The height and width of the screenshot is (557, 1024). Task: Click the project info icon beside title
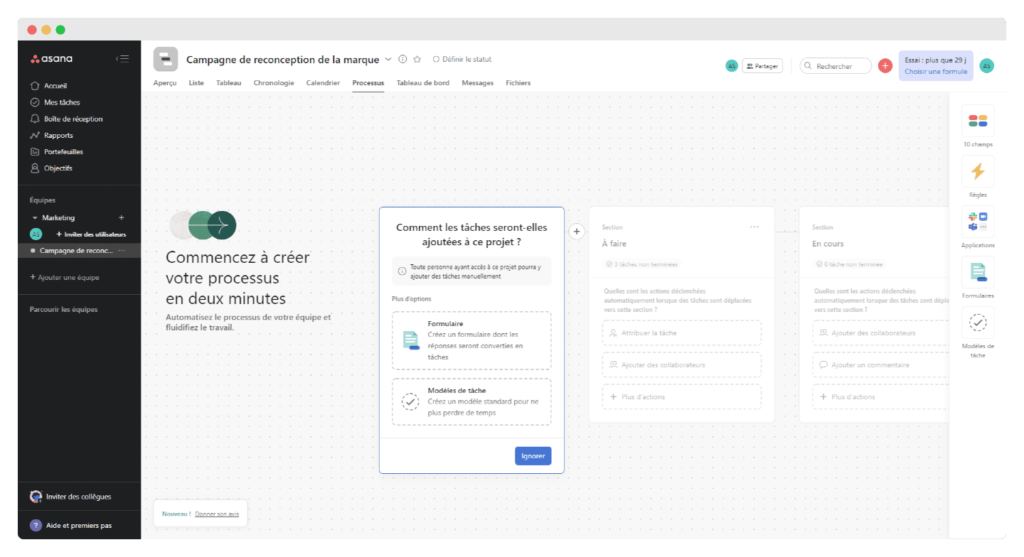click(402, 60)
